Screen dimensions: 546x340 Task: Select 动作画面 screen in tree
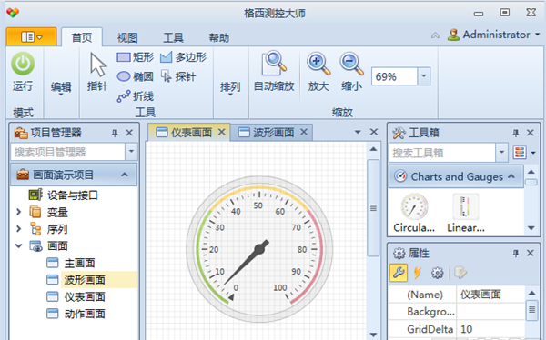[x=85, y=314]
